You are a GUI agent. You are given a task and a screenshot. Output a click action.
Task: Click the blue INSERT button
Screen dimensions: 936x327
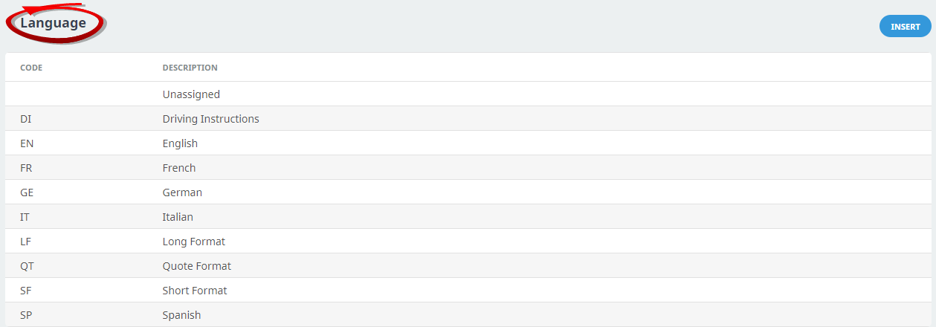[905, 27]
